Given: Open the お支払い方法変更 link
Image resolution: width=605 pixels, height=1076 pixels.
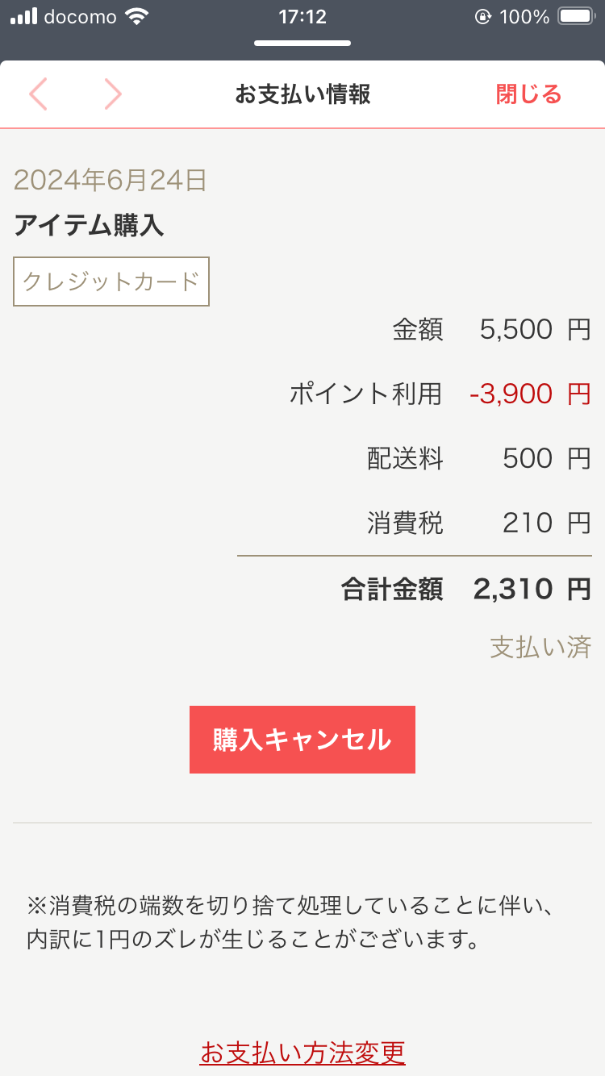Looking at the screenshot, I should 302,1052.
